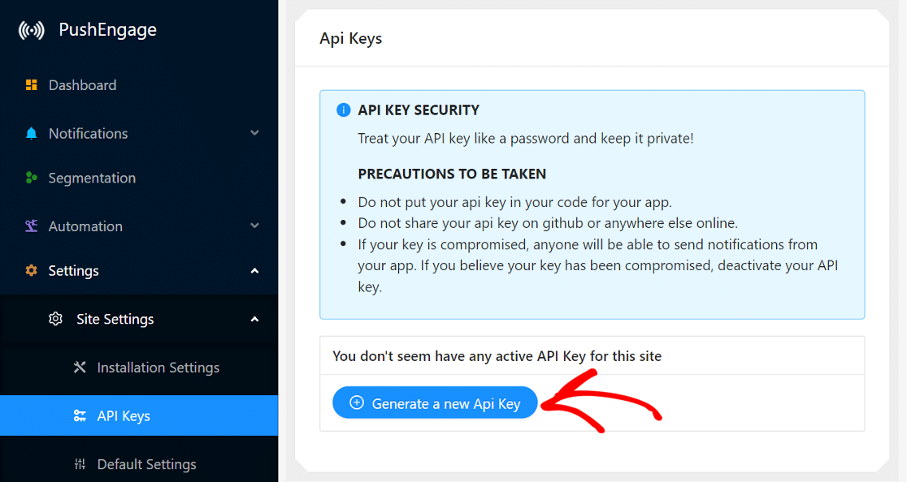Screen dimensions: 907x482
Task: Select the Segmentation cluster icon
Action: pyautogui.click(x=31, y=178)
